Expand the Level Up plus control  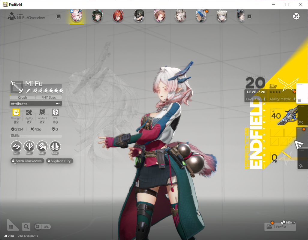point(264,99)
